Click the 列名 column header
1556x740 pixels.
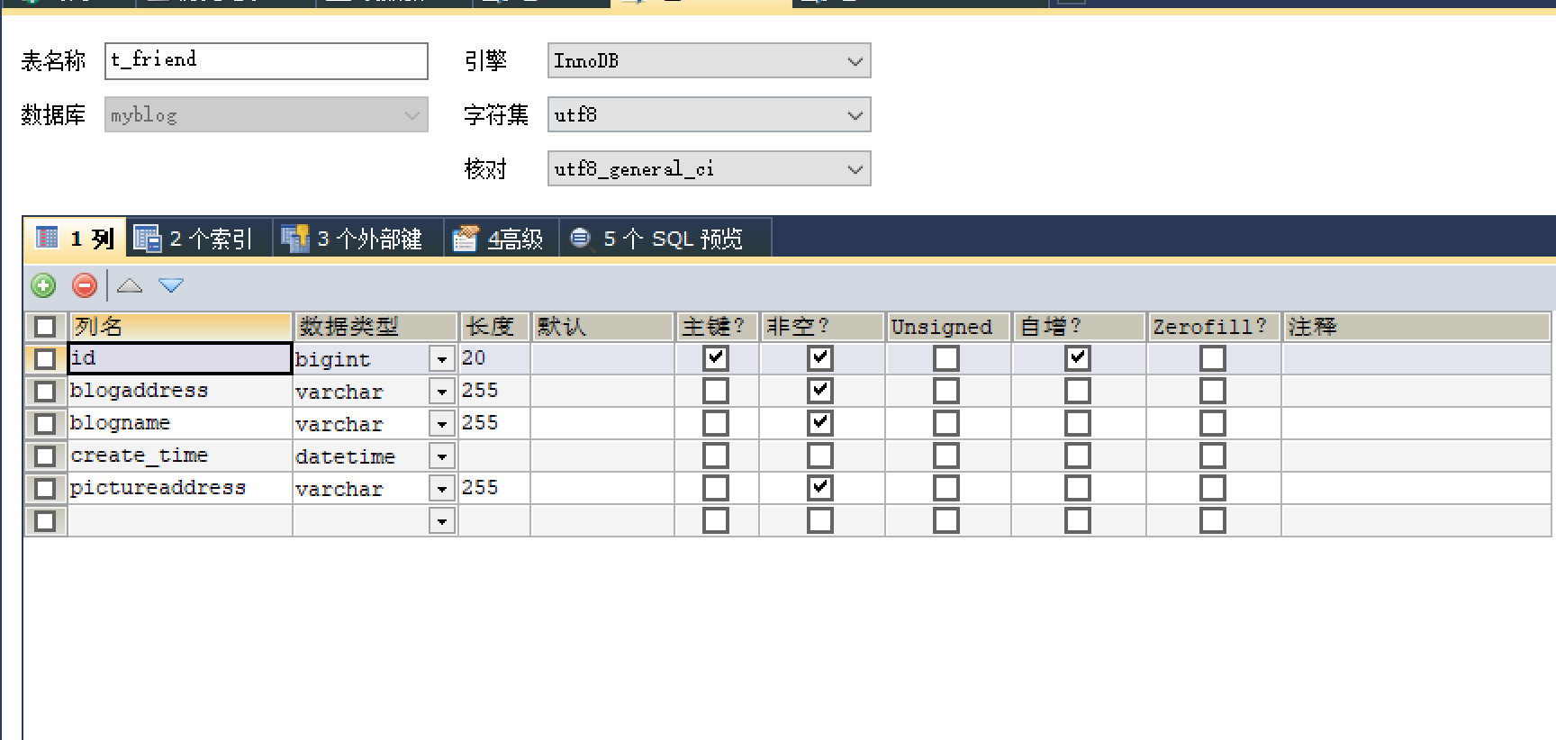click(x=180, y=326)
